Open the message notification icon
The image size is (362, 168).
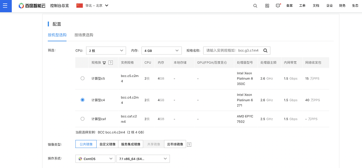pos(278,6)
